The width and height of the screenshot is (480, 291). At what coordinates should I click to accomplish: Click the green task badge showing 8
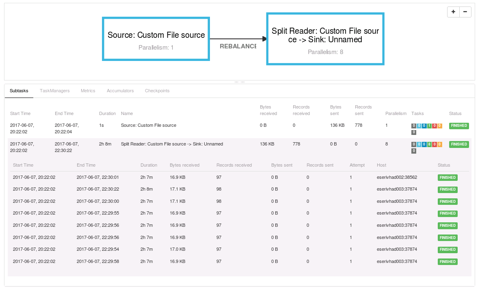[429, 145]
